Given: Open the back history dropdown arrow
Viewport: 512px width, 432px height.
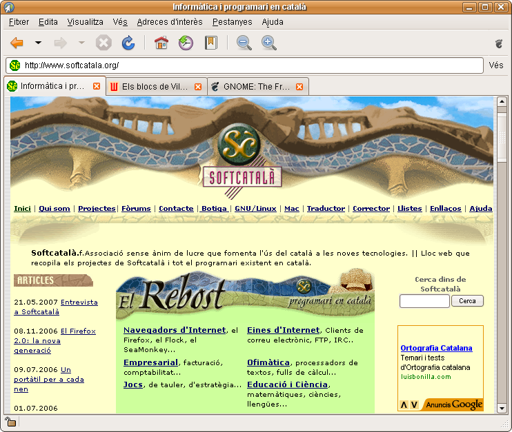Looking at the screenshot, I should tap(38, 43).
